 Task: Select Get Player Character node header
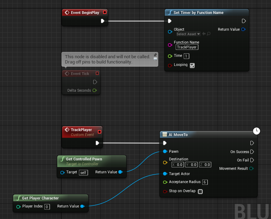pyautogui.click(x=51, y=198)
